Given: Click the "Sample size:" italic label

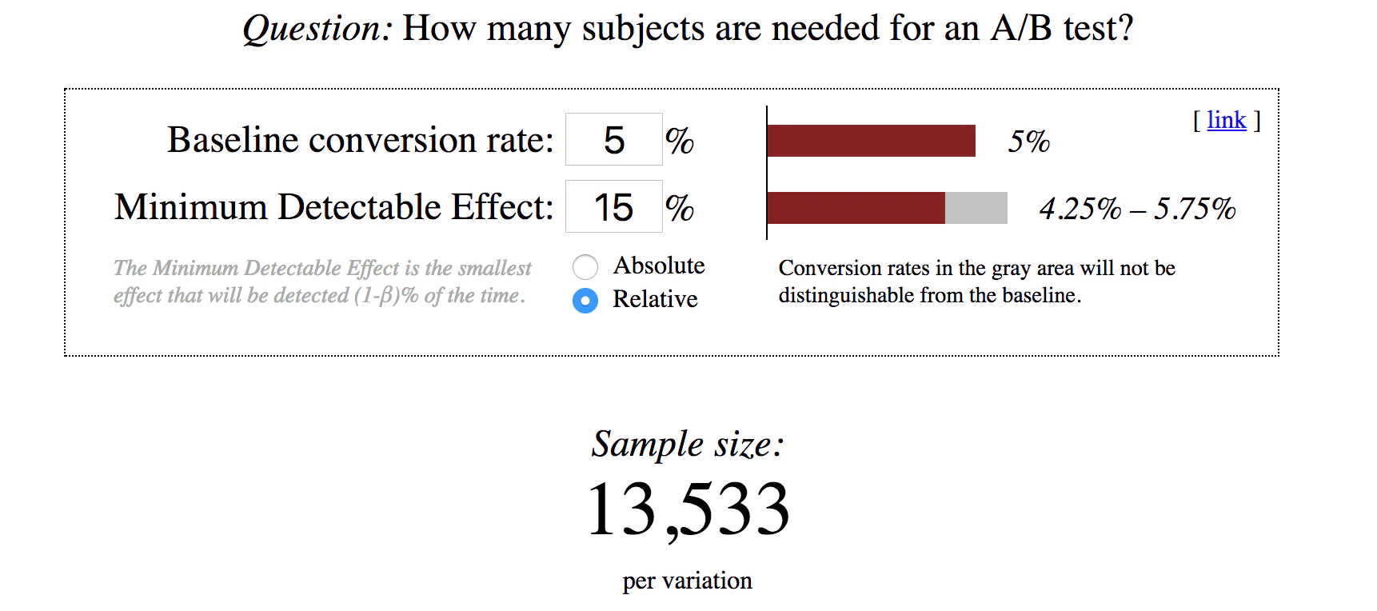Looking at the screenshot, I should click(x=688, y=444).
